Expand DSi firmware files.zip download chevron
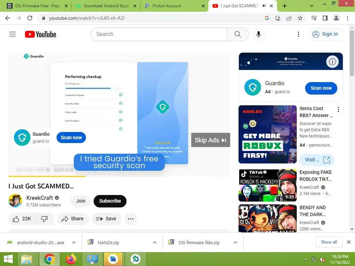Image resolution: width=355 pixels, height=266 pixels. [x=235, y=242]
